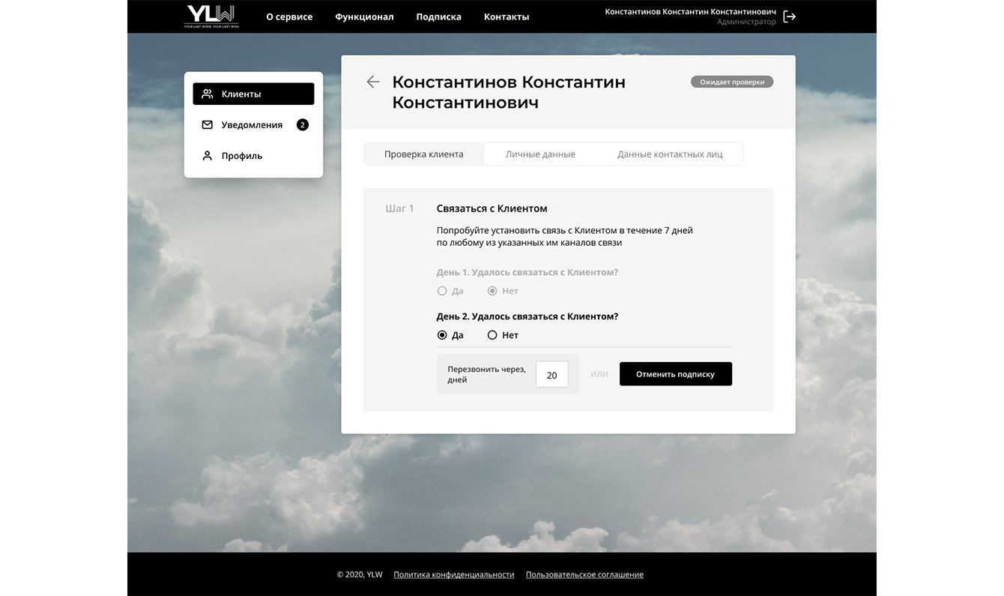Click the Перезвонить через, дней label
The height and width of the screenshot is (596, 1004).
487,374
